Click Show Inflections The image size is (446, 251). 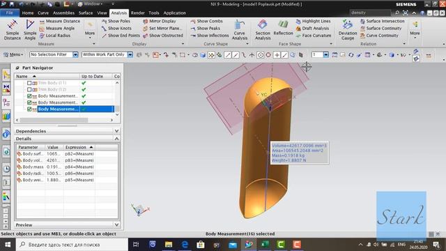pyautogui.click(x=210, y=36)
